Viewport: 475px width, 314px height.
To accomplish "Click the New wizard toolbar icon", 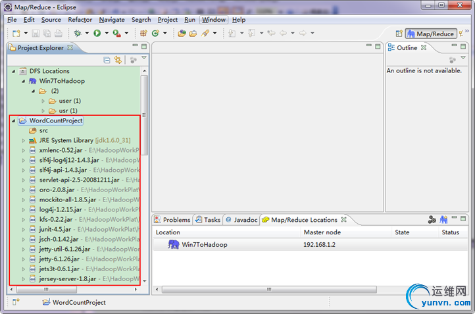I will coord(16,33).
